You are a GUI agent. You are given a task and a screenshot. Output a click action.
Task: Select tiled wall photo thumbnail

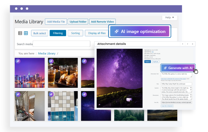[63, 106]
